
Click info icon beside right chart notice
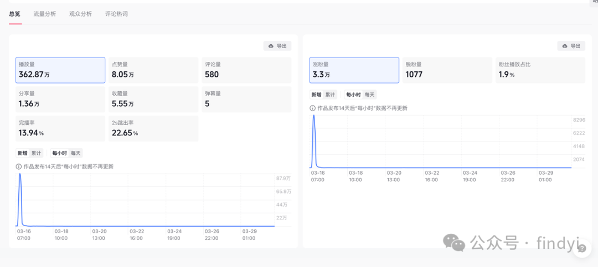coord(313,108)
